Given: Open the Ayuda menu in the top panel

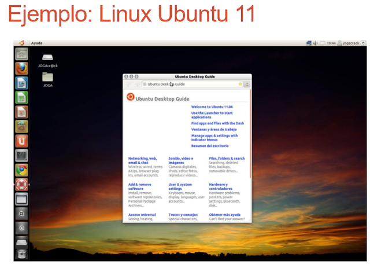Looking at the screenshot, I should [x=36, y=43].
